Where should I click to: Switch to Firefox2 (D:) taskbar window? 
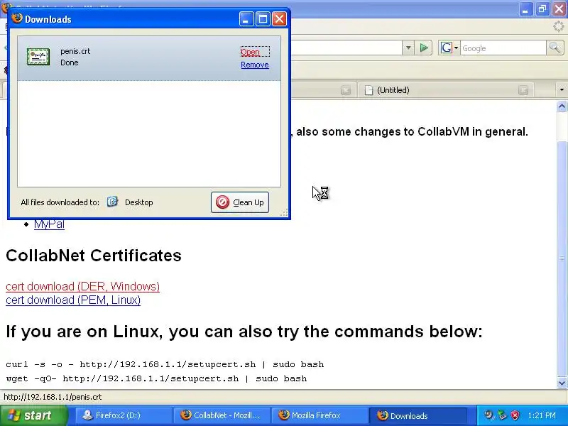(x=123, y=415)
